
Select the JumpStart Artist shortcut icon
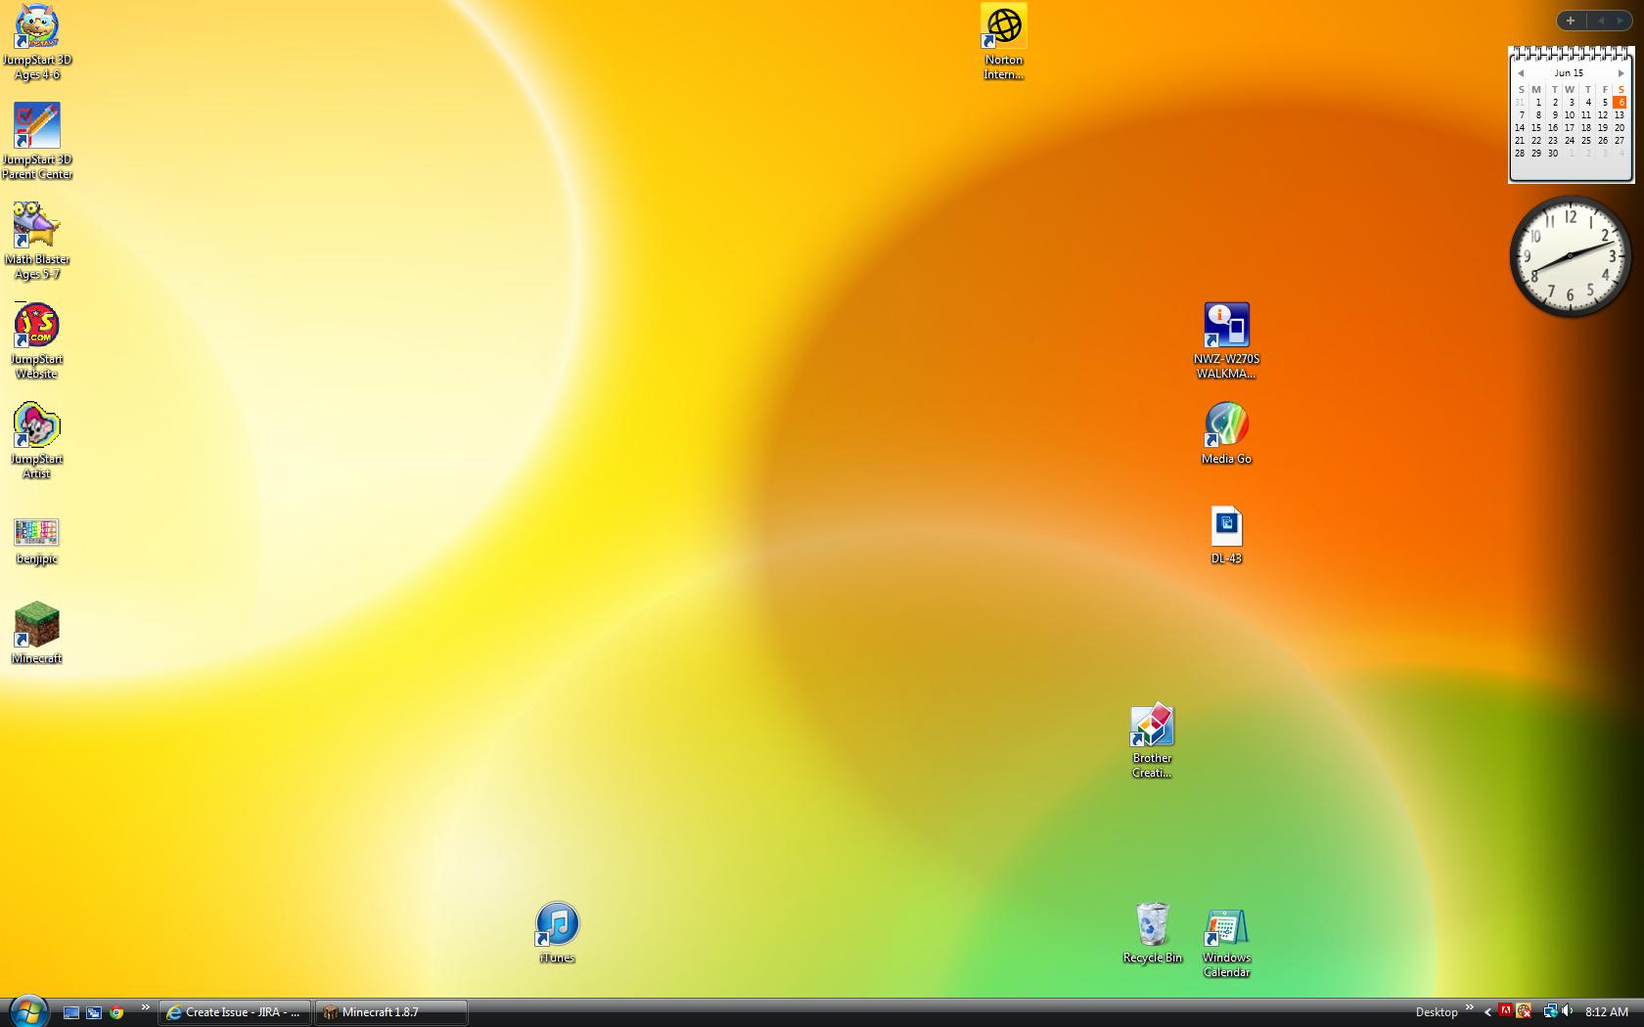click(x=37, y=426)
